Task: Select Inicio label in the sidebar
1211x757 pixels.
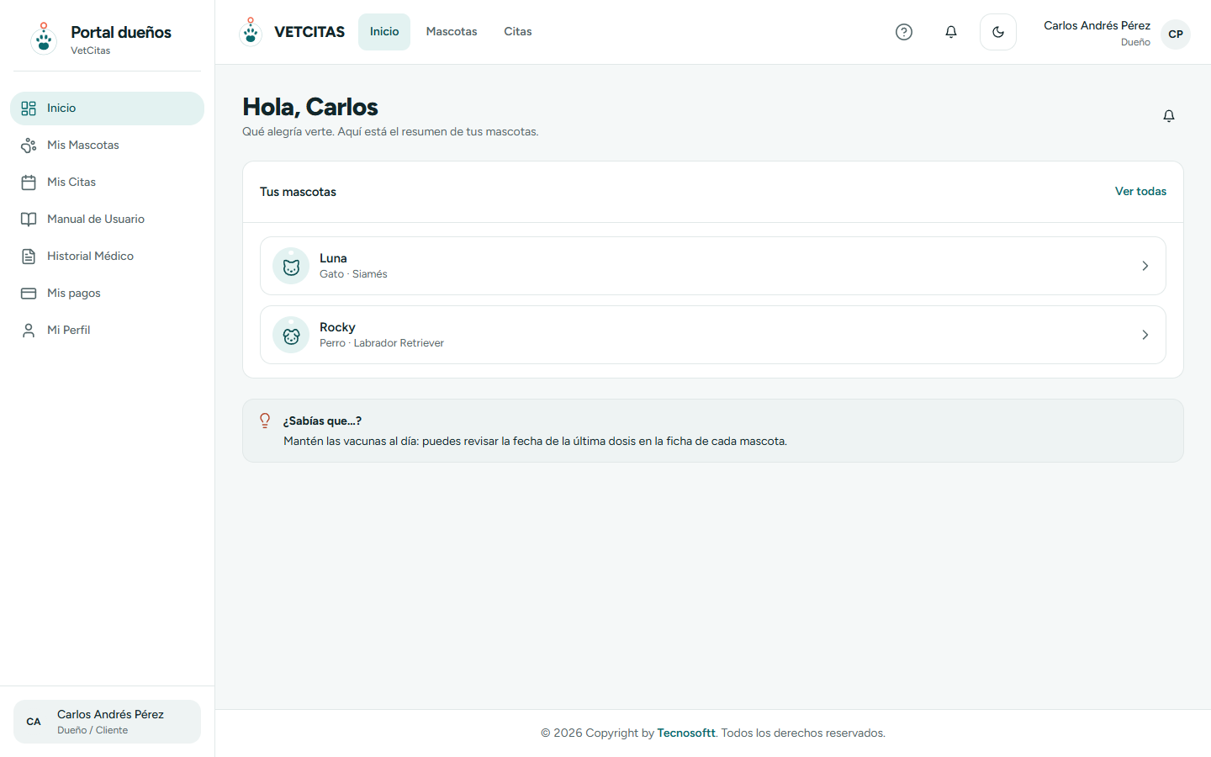Action: 61,109
